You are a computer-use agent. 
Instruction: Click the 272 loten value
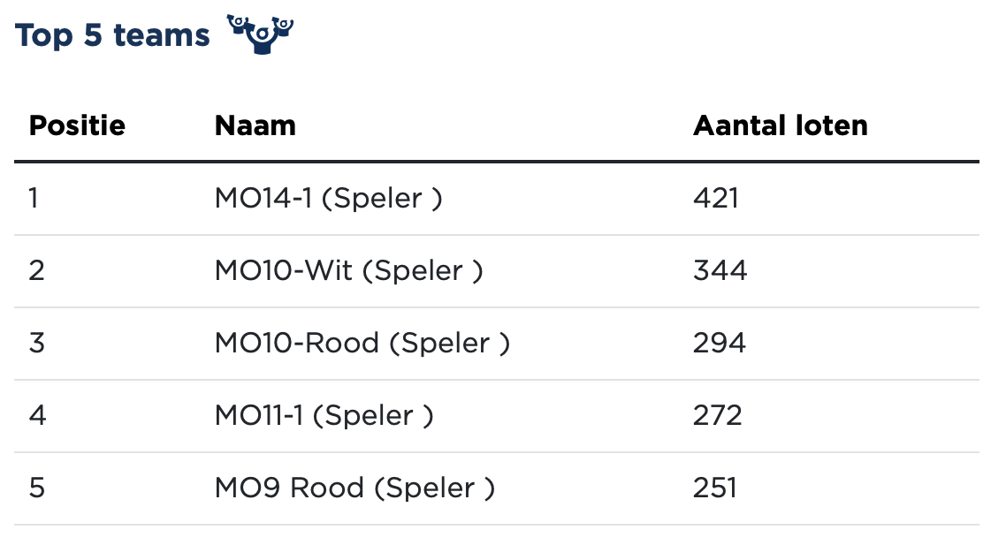[x=717, y=415]
